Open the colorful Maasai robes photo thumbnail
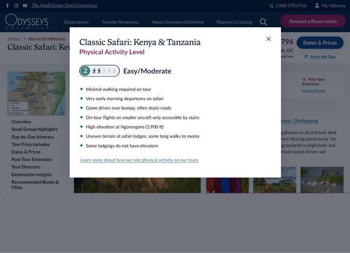 [x=227, y=185]
